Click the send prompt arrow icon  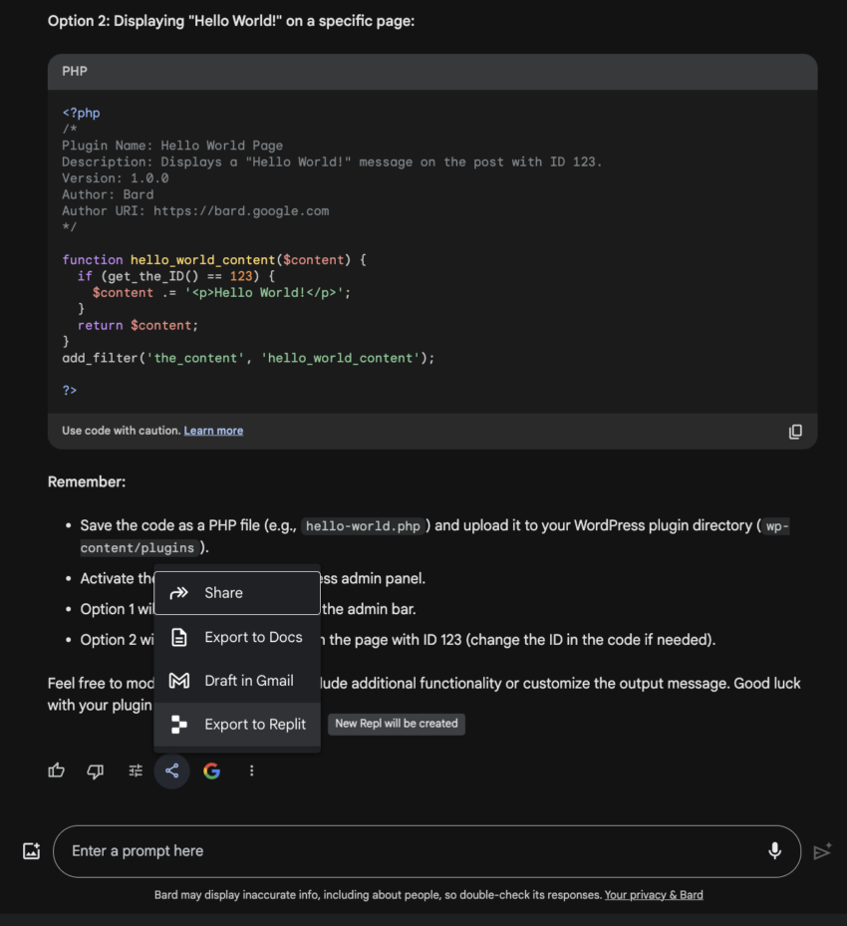822,851
